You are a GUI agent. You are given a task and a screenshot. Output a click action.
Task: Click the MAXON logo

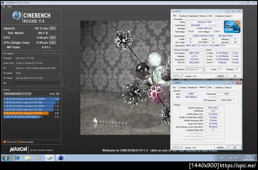[18, 149]
